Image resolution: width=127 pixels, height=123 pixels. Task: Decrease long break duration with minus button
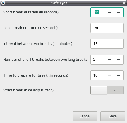(109, 28)
